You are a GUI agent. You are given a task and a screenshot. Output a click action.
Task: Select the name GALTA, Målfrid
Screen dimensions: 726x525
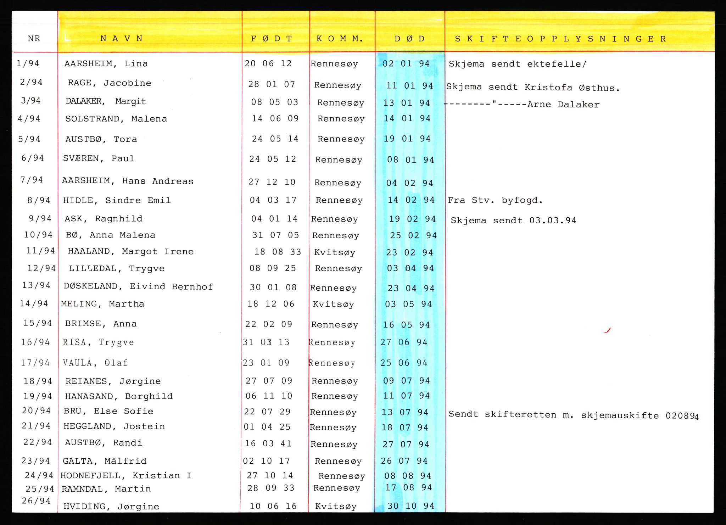[105, 461]
